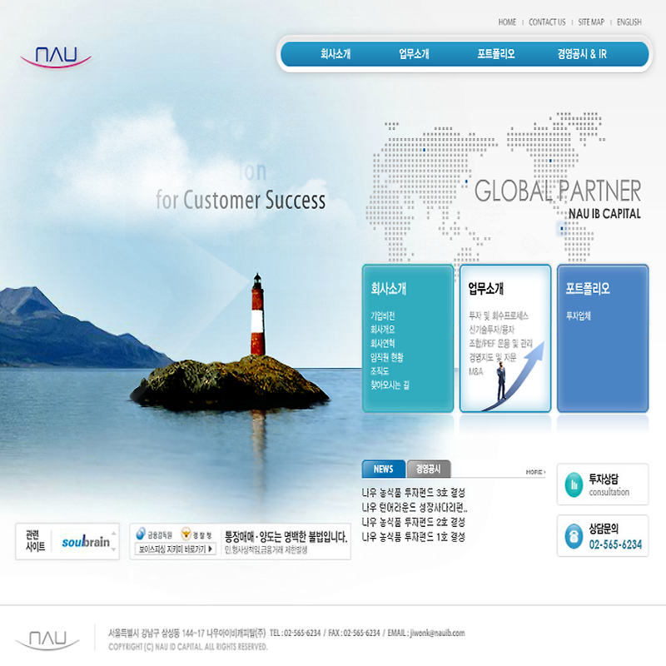Switch to the 경영공시 tab

(x=430, y=469)
